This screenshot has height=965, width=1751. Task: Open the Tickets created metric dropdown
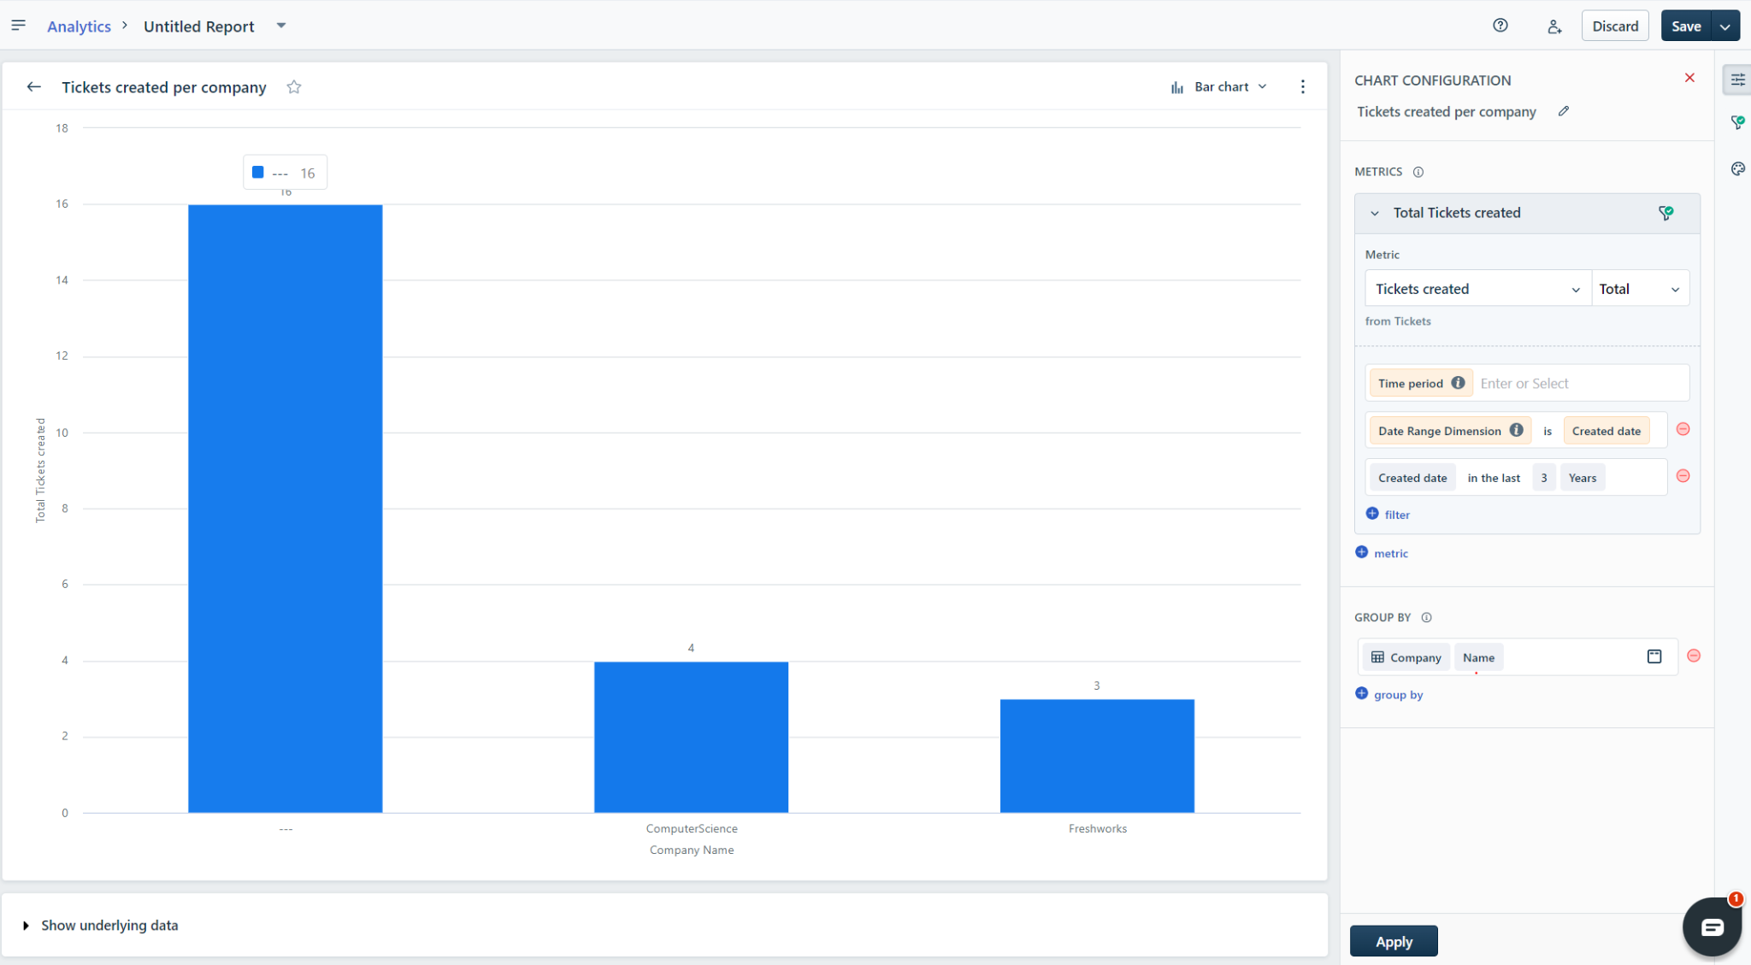[x=1477, y=289]
